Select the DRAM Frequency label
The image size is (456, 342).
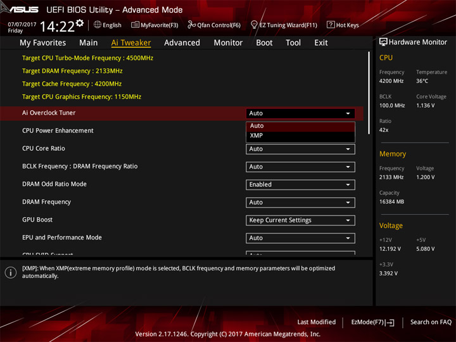coord(46,202)
